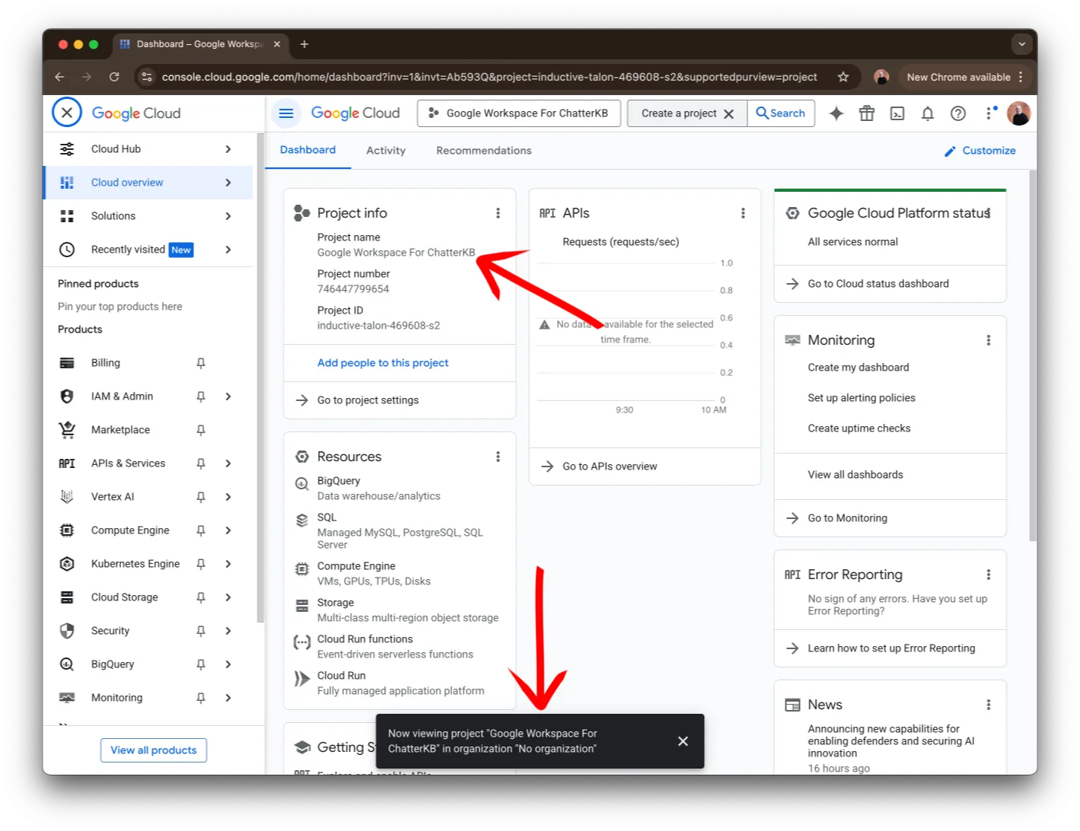Click Create my dashboard in Monitoring
1080x831 pixels.
pos(859,368)
